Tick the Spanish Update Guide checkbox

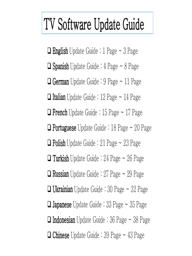[49, 67]
